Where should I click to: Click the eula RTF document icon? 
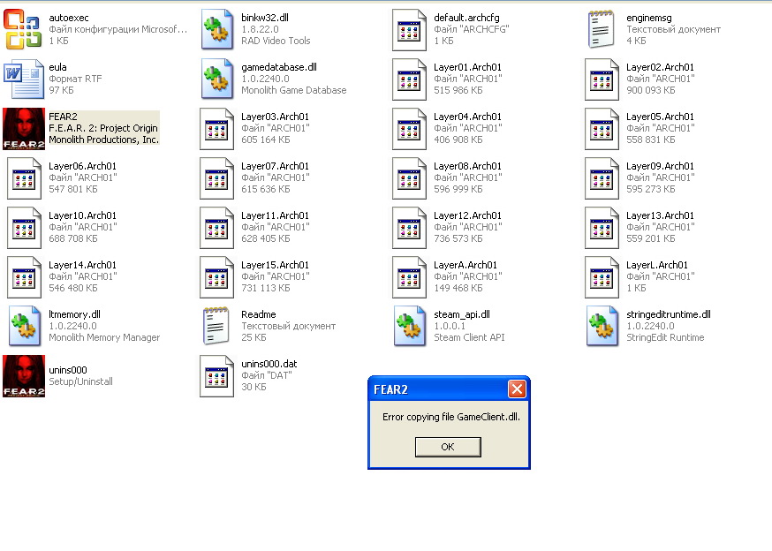tap(24, 79)
